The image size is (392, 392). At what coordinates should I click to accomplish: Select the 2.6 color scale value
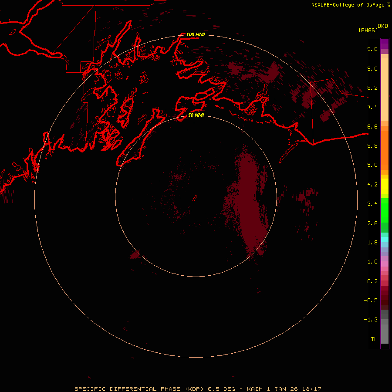[x=372, y=223]
